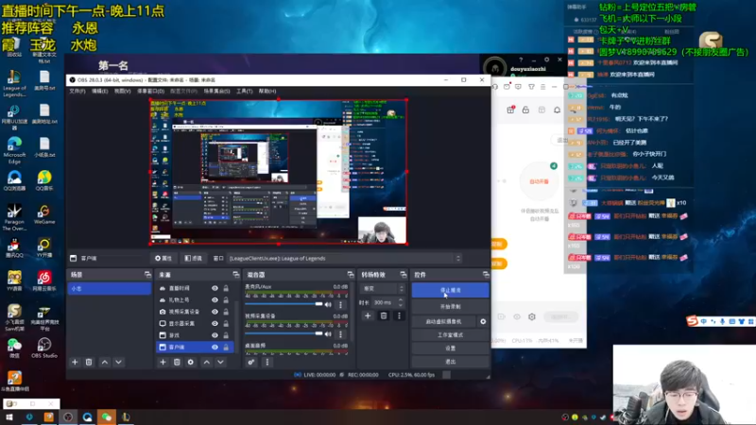Viewport: 756px width, 425px height.
Task: Open source properties button in the source toolbar
Action: tap(163, 258)
